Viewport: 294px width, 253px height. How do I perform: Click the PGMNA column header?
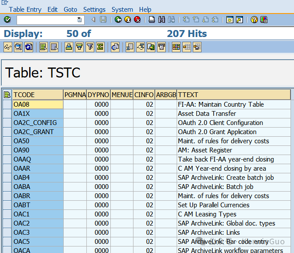pos(75,94)
